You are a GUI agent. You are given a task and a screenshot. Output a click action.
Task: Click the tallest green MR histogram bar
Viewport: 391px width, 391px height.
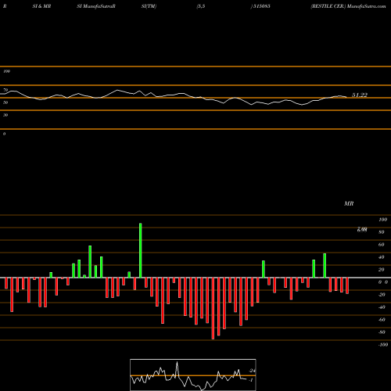click(x=141, y=250)
